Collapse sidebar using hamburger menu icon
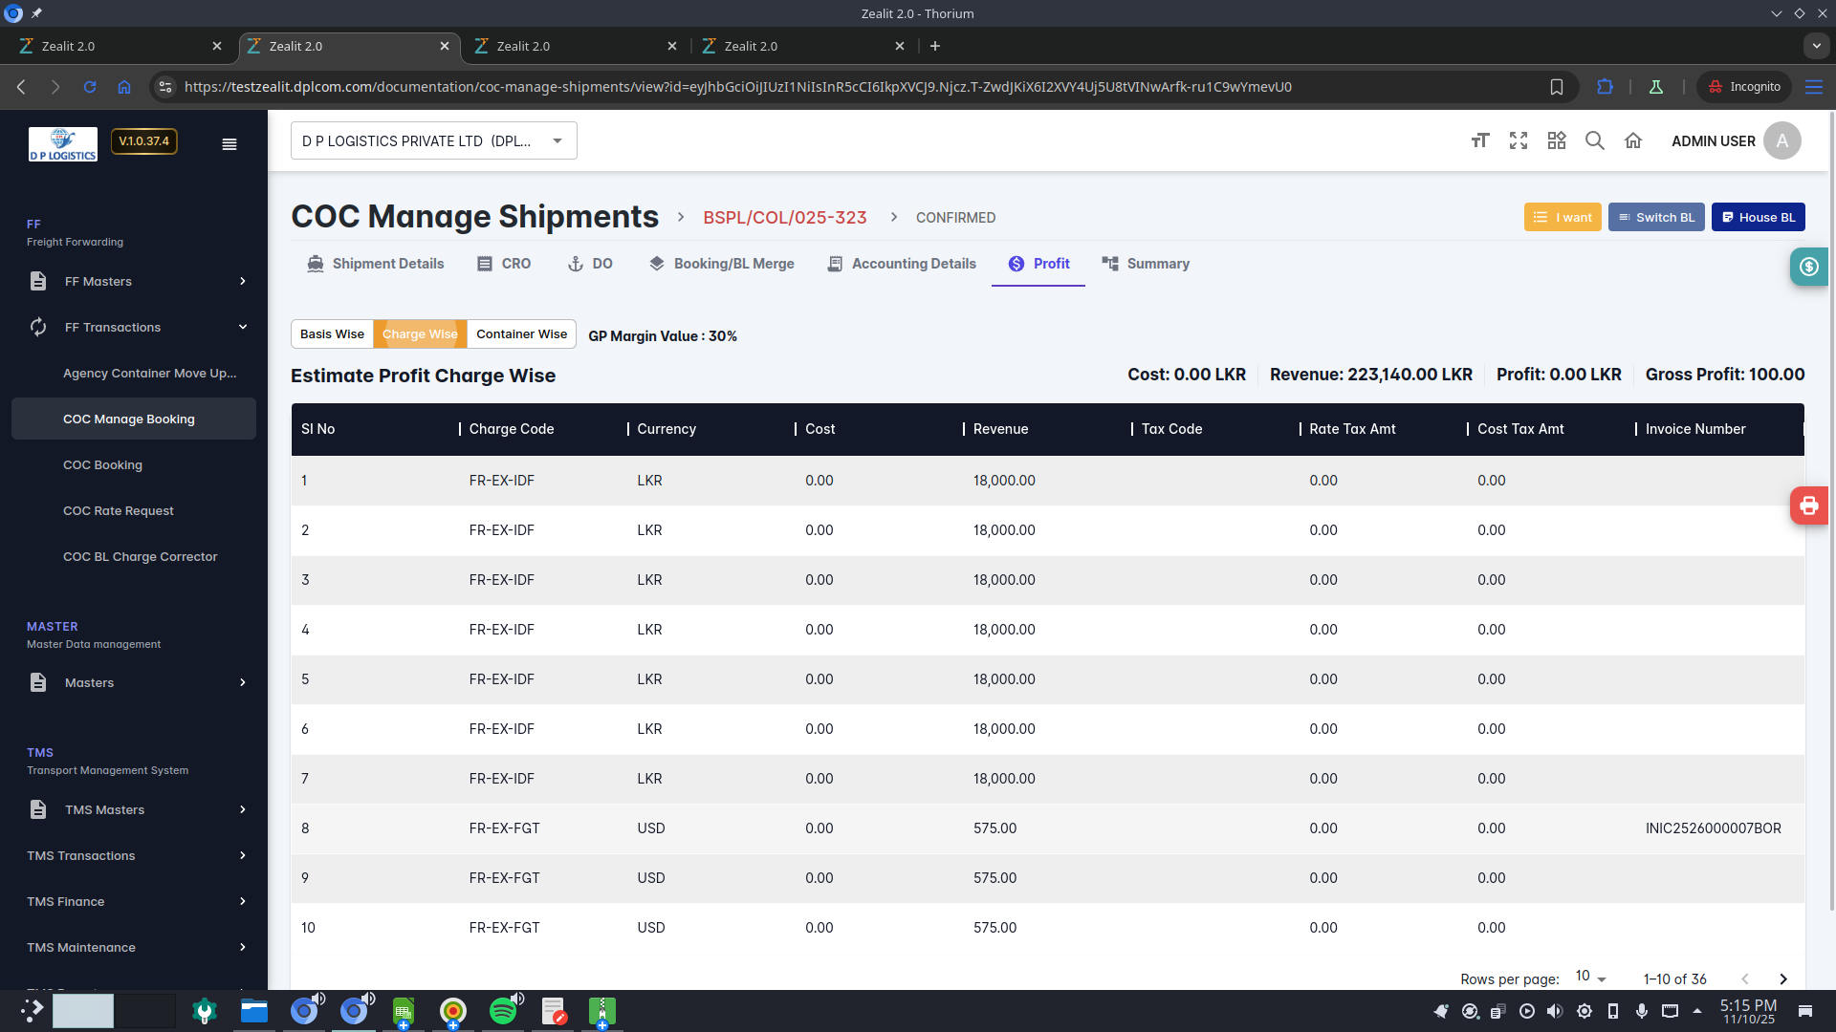This screenshot has width=1836, height=1032. 229,144
